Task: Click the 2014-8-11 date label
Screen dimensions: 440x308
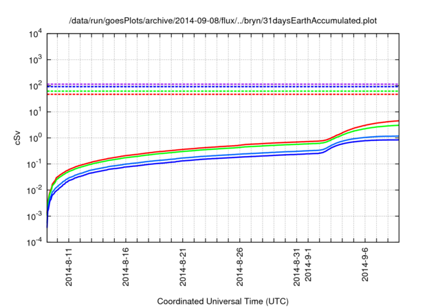Action: click(69, 267)
